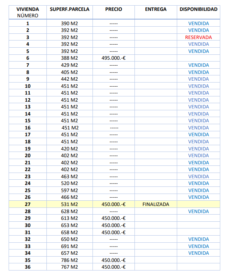The image size is (227, 275).
Task: Select the 495.000.-€ price cell
Action: point(113,58)
